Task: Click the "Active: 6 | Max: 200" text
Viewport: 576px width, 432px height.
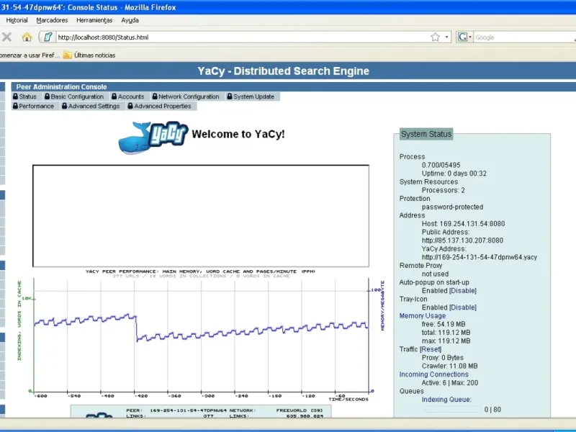Action: pyautogui.click(x=450, y=383)
